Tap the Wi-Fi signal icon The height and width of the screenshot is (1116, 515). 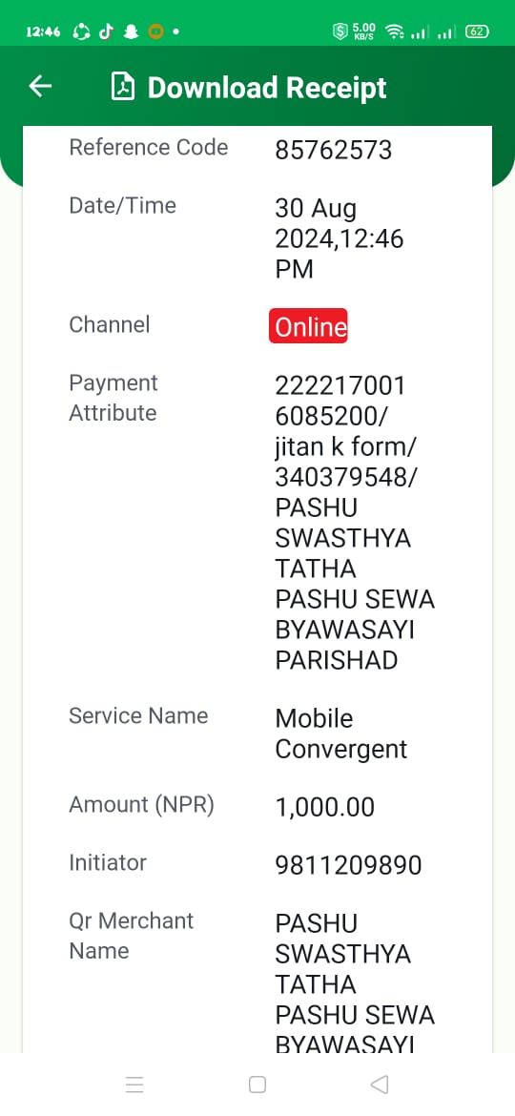393,31
